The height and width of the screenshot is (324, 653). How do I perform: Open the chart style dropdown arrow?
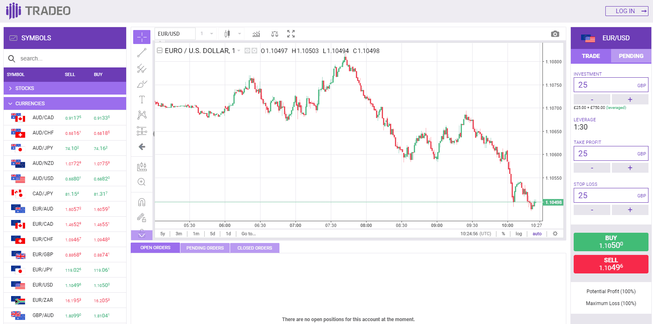coord(240,34)
